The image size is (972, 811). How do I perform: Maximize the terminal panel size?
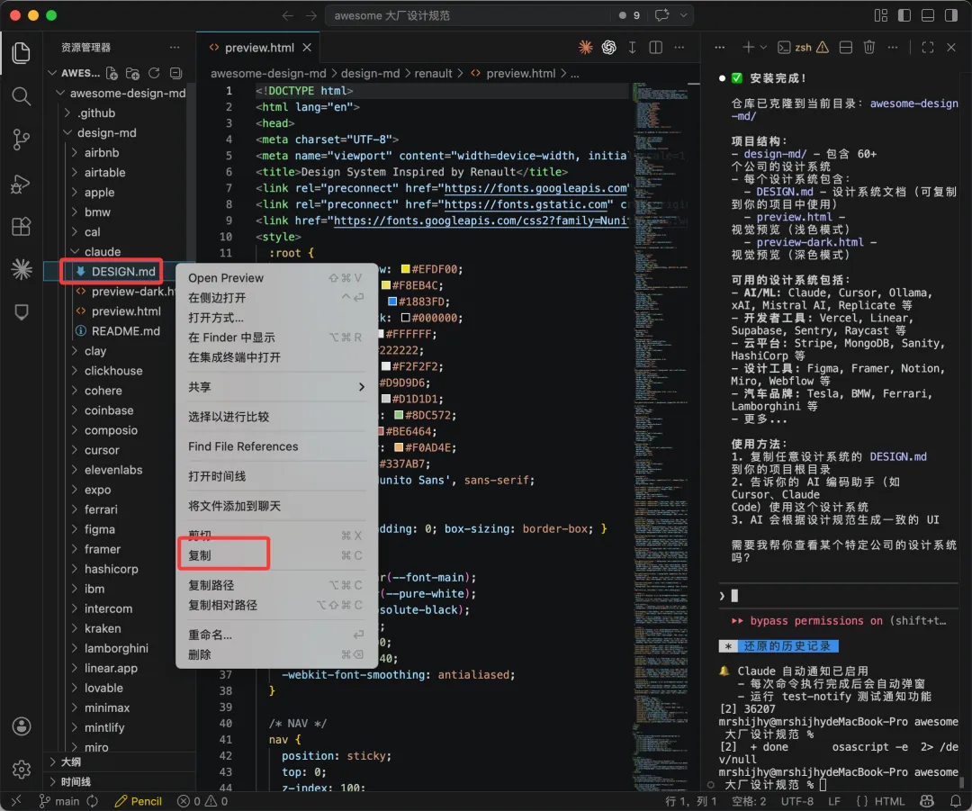[x=928, y=47]
